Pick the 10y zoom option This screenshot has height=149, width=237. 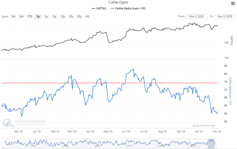click(63, 17)
